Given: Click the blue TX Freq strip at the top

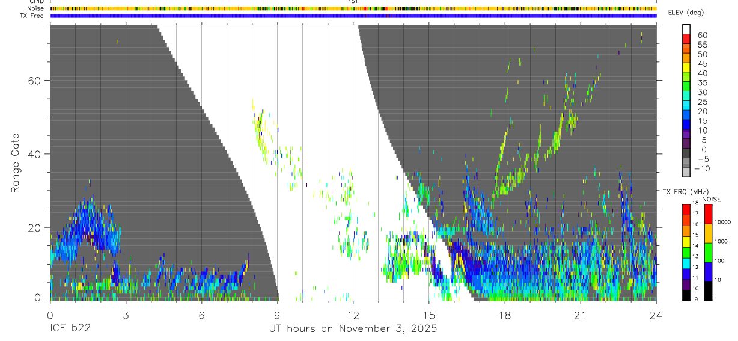Looking at the screenshot, I should (353, 16).
